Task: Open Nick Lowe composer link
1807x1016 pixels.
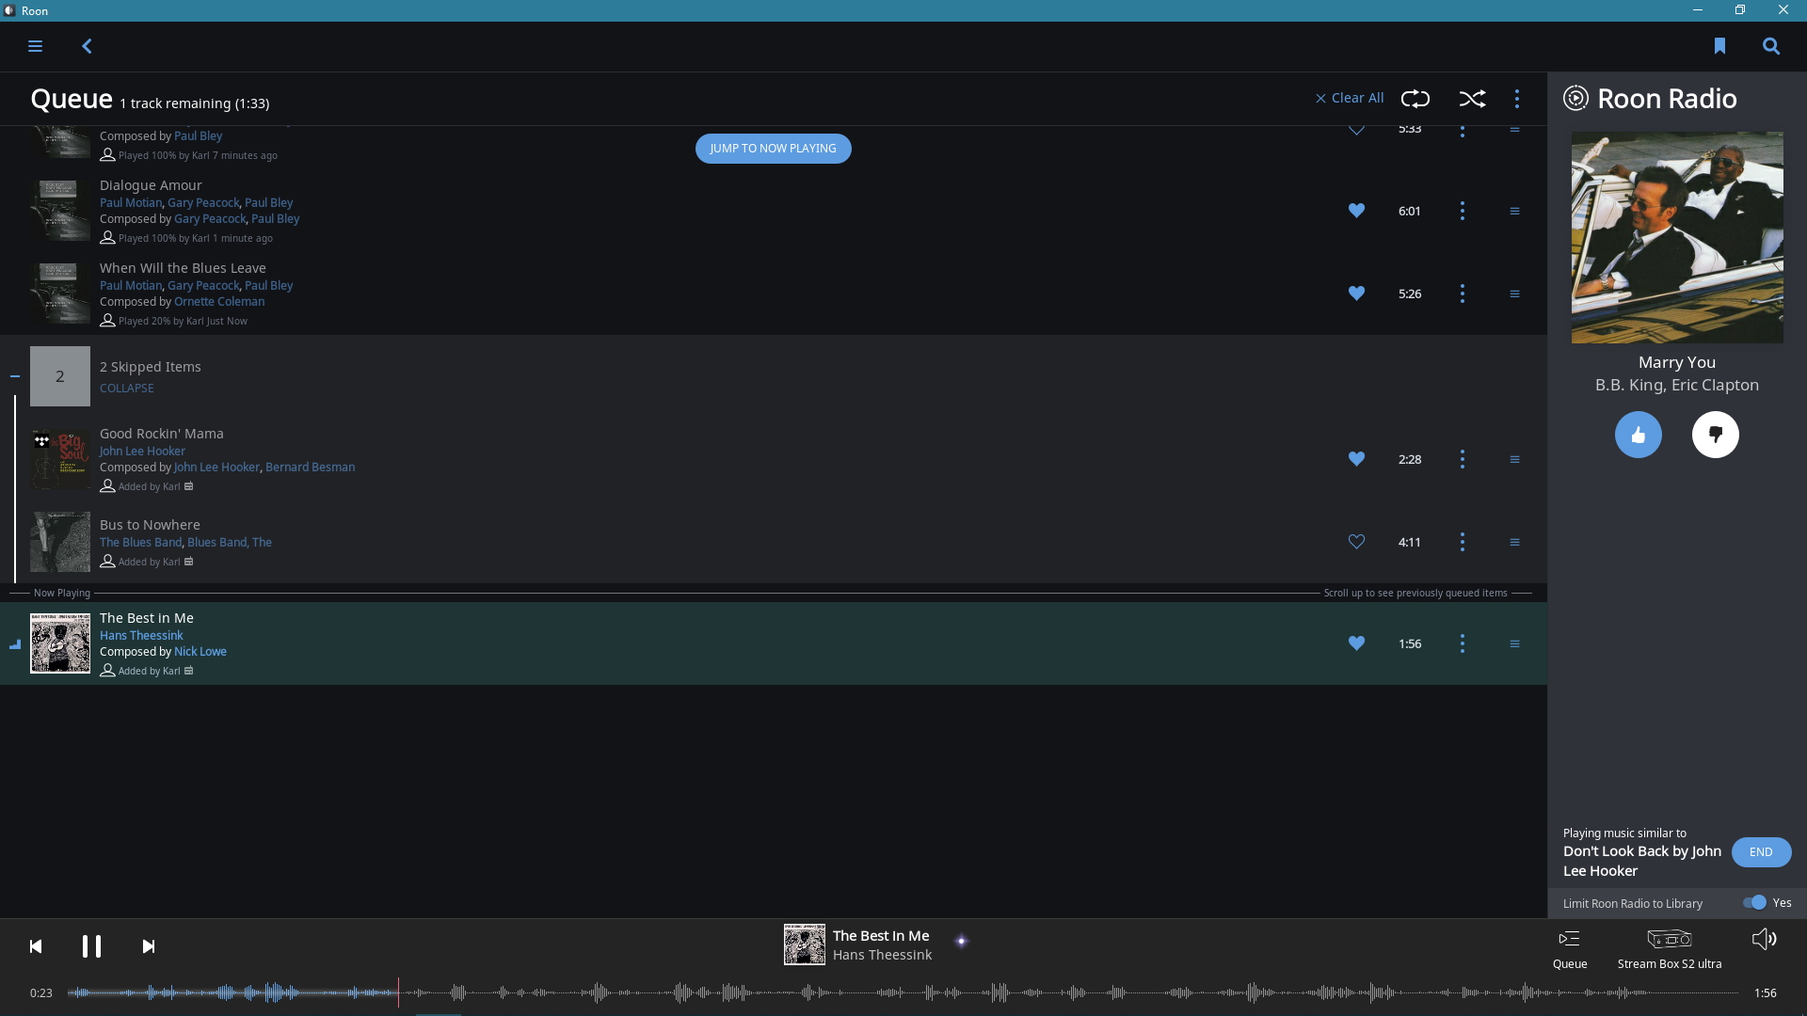Action: [200, 651]
